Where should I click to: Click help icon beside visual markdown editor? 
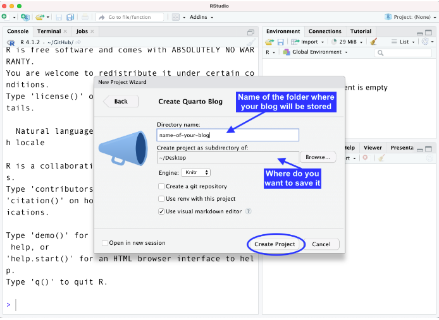coord(249,211)
